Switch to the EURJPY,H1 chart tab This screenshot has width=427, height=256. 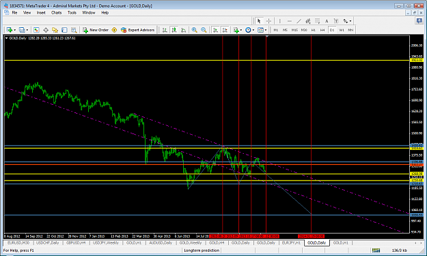[291, 242]
